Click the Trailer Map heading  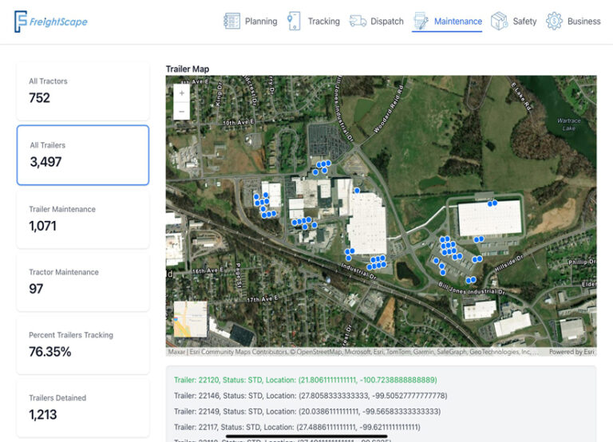[x=188, y=69]
